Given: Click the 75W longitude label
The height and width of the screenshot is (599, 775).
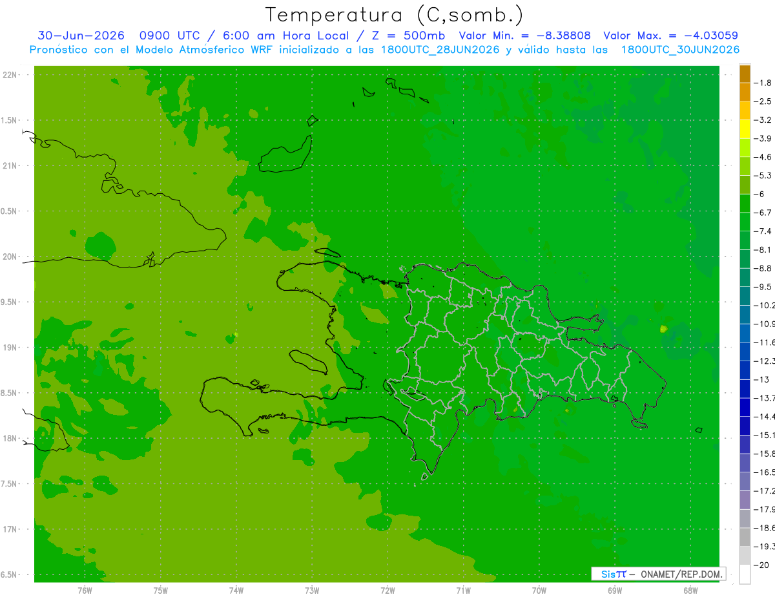Looking at the screenshot, I should tap(161, 591).
